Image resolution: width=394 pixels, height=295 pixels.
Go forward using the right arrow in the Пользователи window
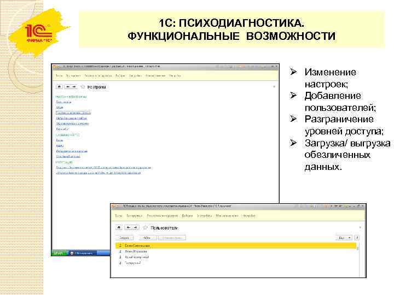coord(135,227)
